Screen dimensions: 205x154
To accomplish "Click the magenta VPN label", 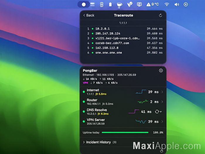I will click(x=86, y=83).
